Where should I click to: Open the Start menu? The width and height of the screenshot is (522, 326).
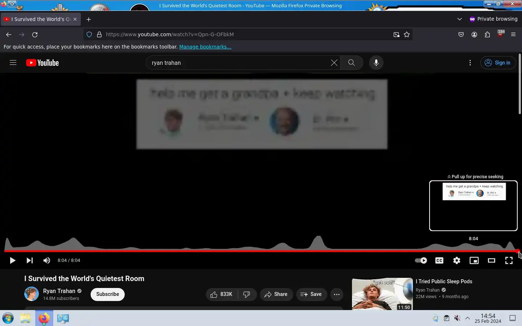(x=8, y=318)
